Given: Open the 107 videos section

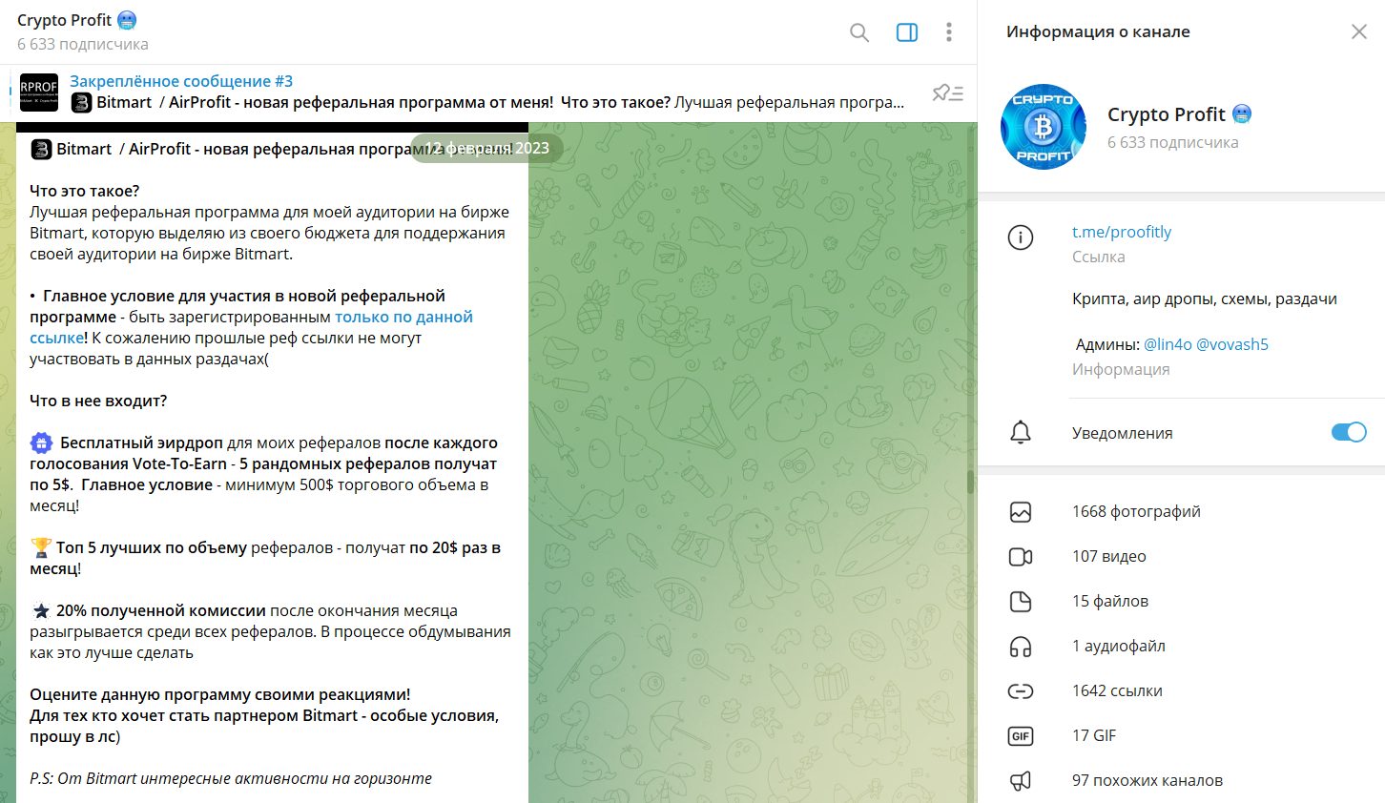Looking at the screenshot, I should (1181, 556).
